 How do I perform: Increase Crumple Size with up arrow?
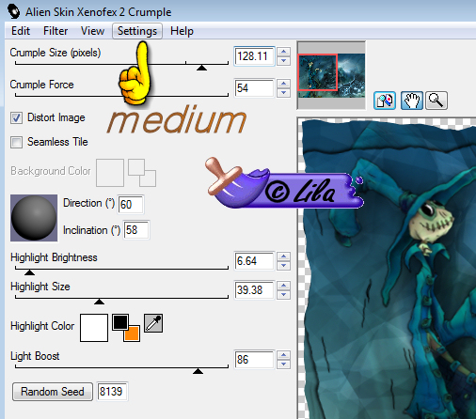click(284, 52)
